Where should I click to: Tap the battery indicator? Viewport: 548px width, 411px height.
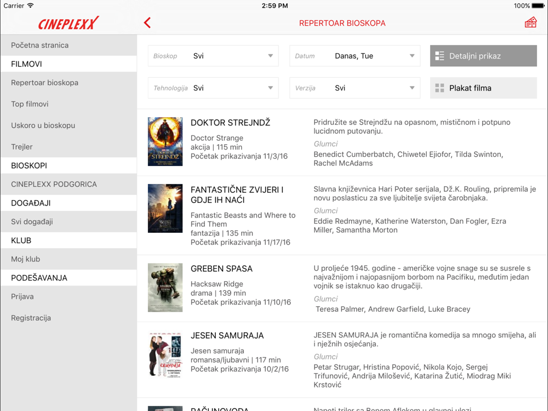(x=538, y=5)
